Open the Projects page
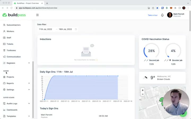 tap(10, 77)
